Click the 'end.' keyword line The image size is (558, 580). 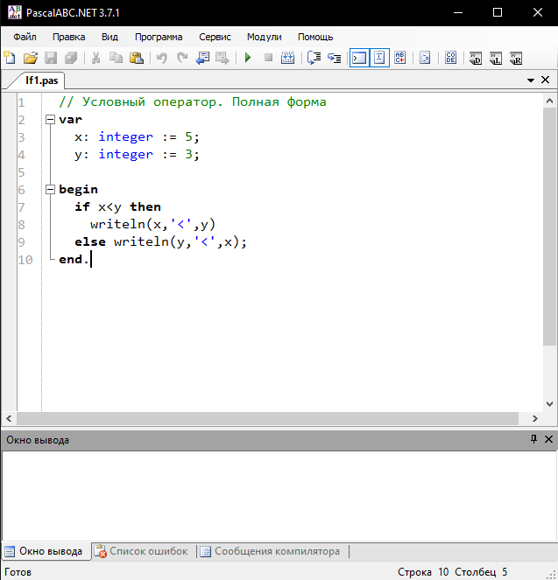point(74,259)
